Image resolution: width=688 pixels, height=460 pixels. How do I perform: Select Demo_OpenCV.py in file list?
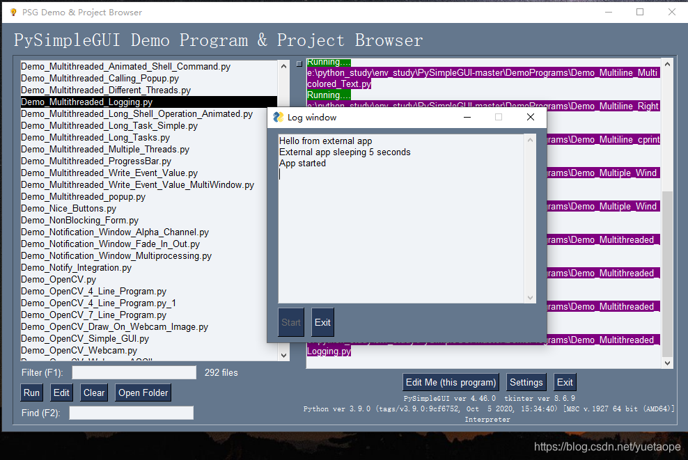tap(149, 280)
